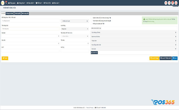
Task: Remove the 'KHU VUI CHƠI 1' tag
Action: point(100,28)
